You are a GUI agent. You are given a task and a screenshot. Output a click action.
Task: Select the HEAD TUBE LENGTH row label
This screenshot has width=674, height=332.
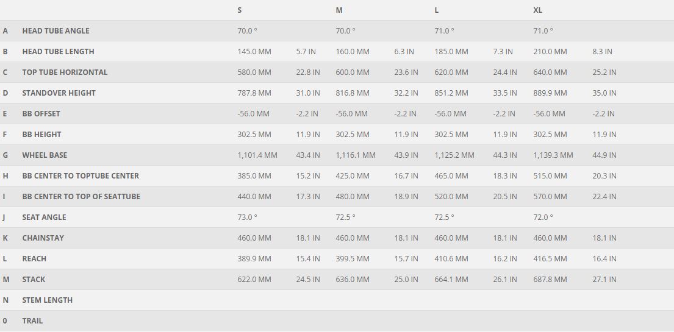[58, 52]
